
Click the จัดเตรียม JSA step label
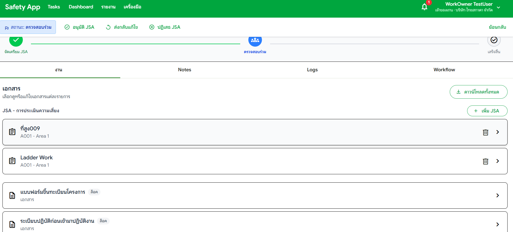(x=16, y=52)
